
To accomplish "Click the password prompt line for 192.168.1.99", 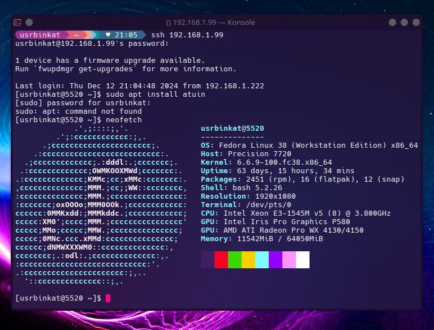I will pos(92,44).
